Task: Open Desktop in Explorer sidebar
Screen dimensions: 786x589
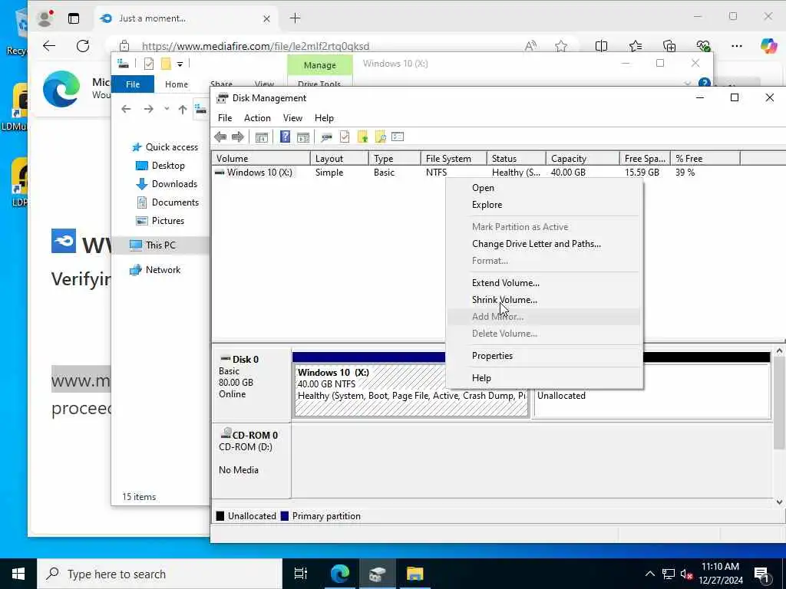Action: click(168, 166)
